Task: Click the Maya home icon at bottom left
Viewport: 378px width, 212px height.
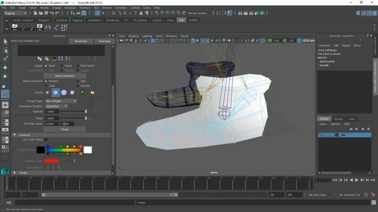Action: click(5, 171)
